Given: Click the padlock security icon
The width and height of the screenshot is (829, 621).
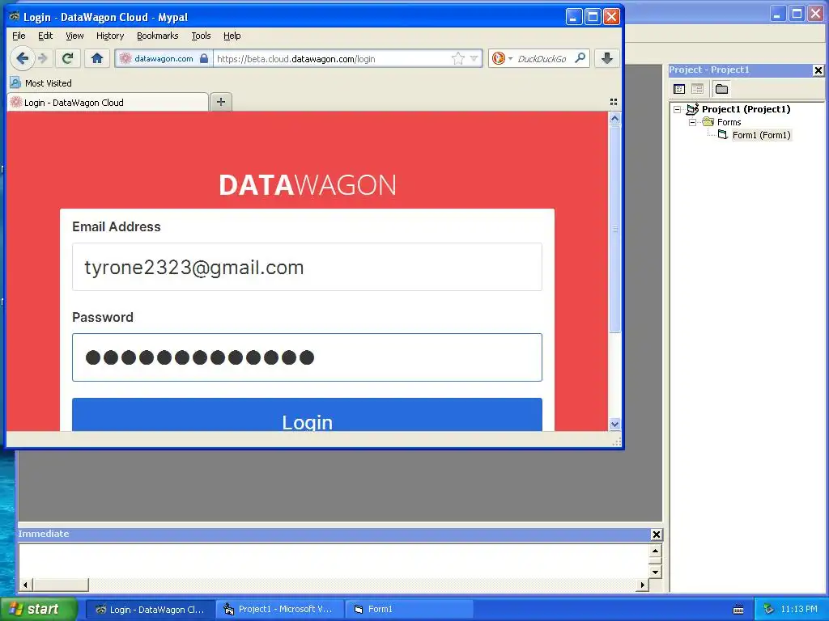Looking at the screenshot, I should (204, 58).
